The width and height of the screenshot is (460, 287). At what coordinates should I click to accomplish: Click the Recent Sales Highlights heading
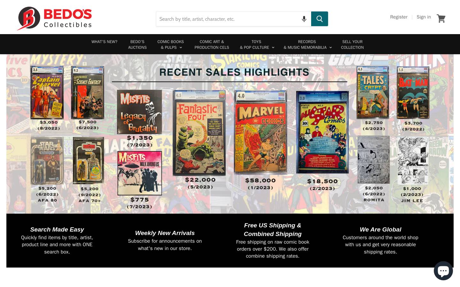point(234,72)
